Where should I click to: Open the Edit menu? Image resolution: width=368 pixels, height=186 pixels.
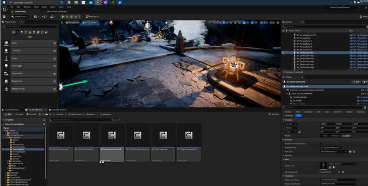tap(19, 7)
